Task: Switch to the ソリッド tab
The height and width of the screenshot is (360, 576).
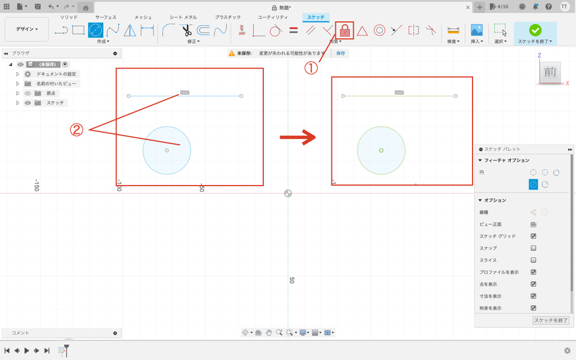Action: [69, 17]
